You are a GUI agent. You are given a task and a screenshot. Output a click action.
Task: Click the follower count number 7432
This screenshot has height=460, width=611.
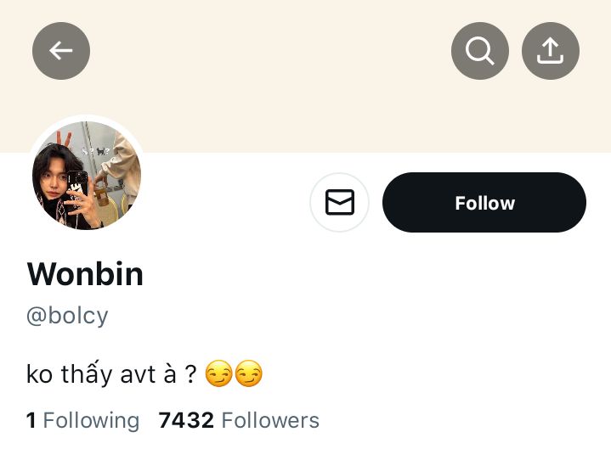[x=186, y=420]
